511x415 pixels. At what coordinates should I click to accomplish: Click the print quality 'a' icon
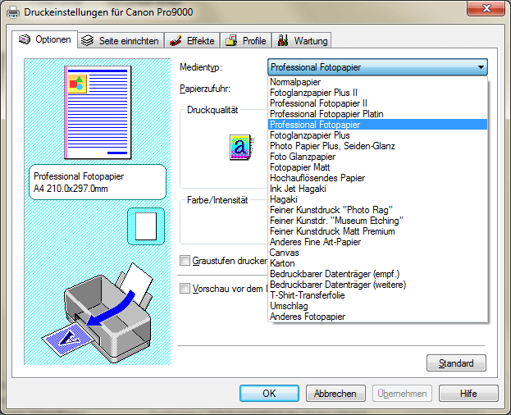click(241, 148)
